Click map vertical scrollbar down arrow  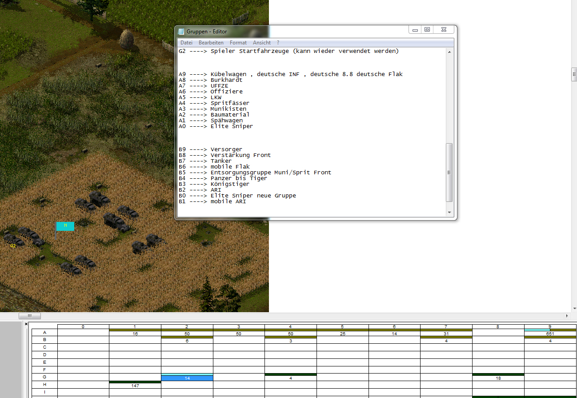tap(574, 308)
